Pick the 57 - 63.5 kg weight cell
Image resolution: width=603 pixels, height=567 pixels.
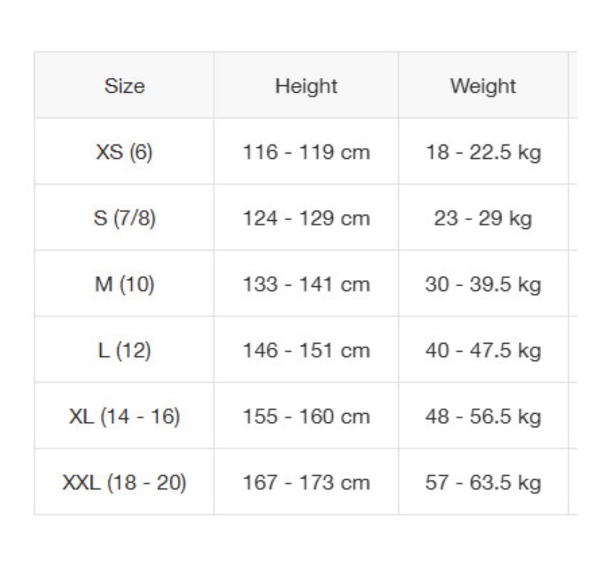tap(483, 482)
